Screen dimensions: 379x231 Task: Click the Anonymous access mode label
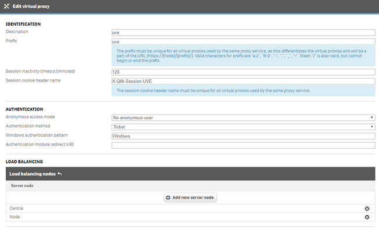tap(30, 117)
